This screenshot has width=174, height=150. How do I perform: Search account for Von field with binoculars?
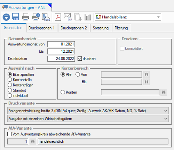147,74
